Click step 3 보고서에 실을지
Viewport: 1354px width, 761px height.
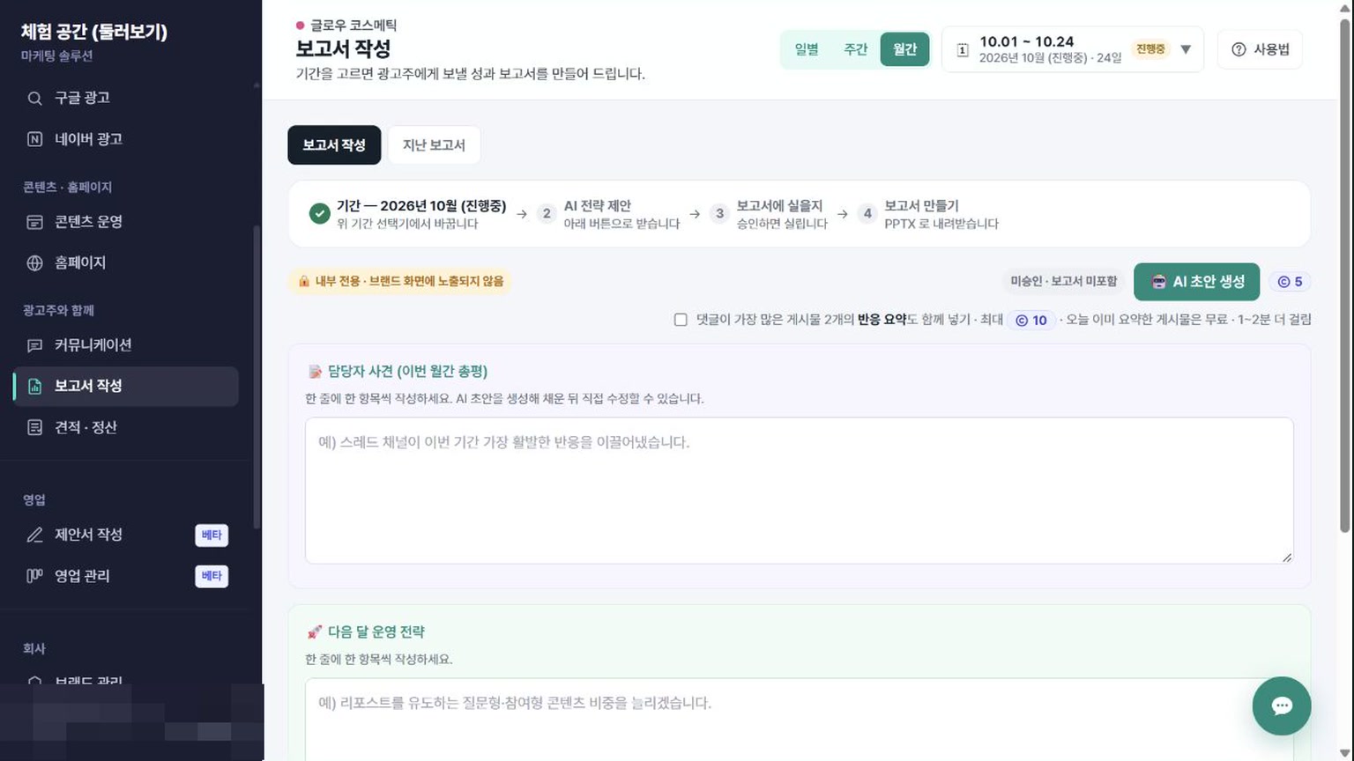tap(769, 214)
